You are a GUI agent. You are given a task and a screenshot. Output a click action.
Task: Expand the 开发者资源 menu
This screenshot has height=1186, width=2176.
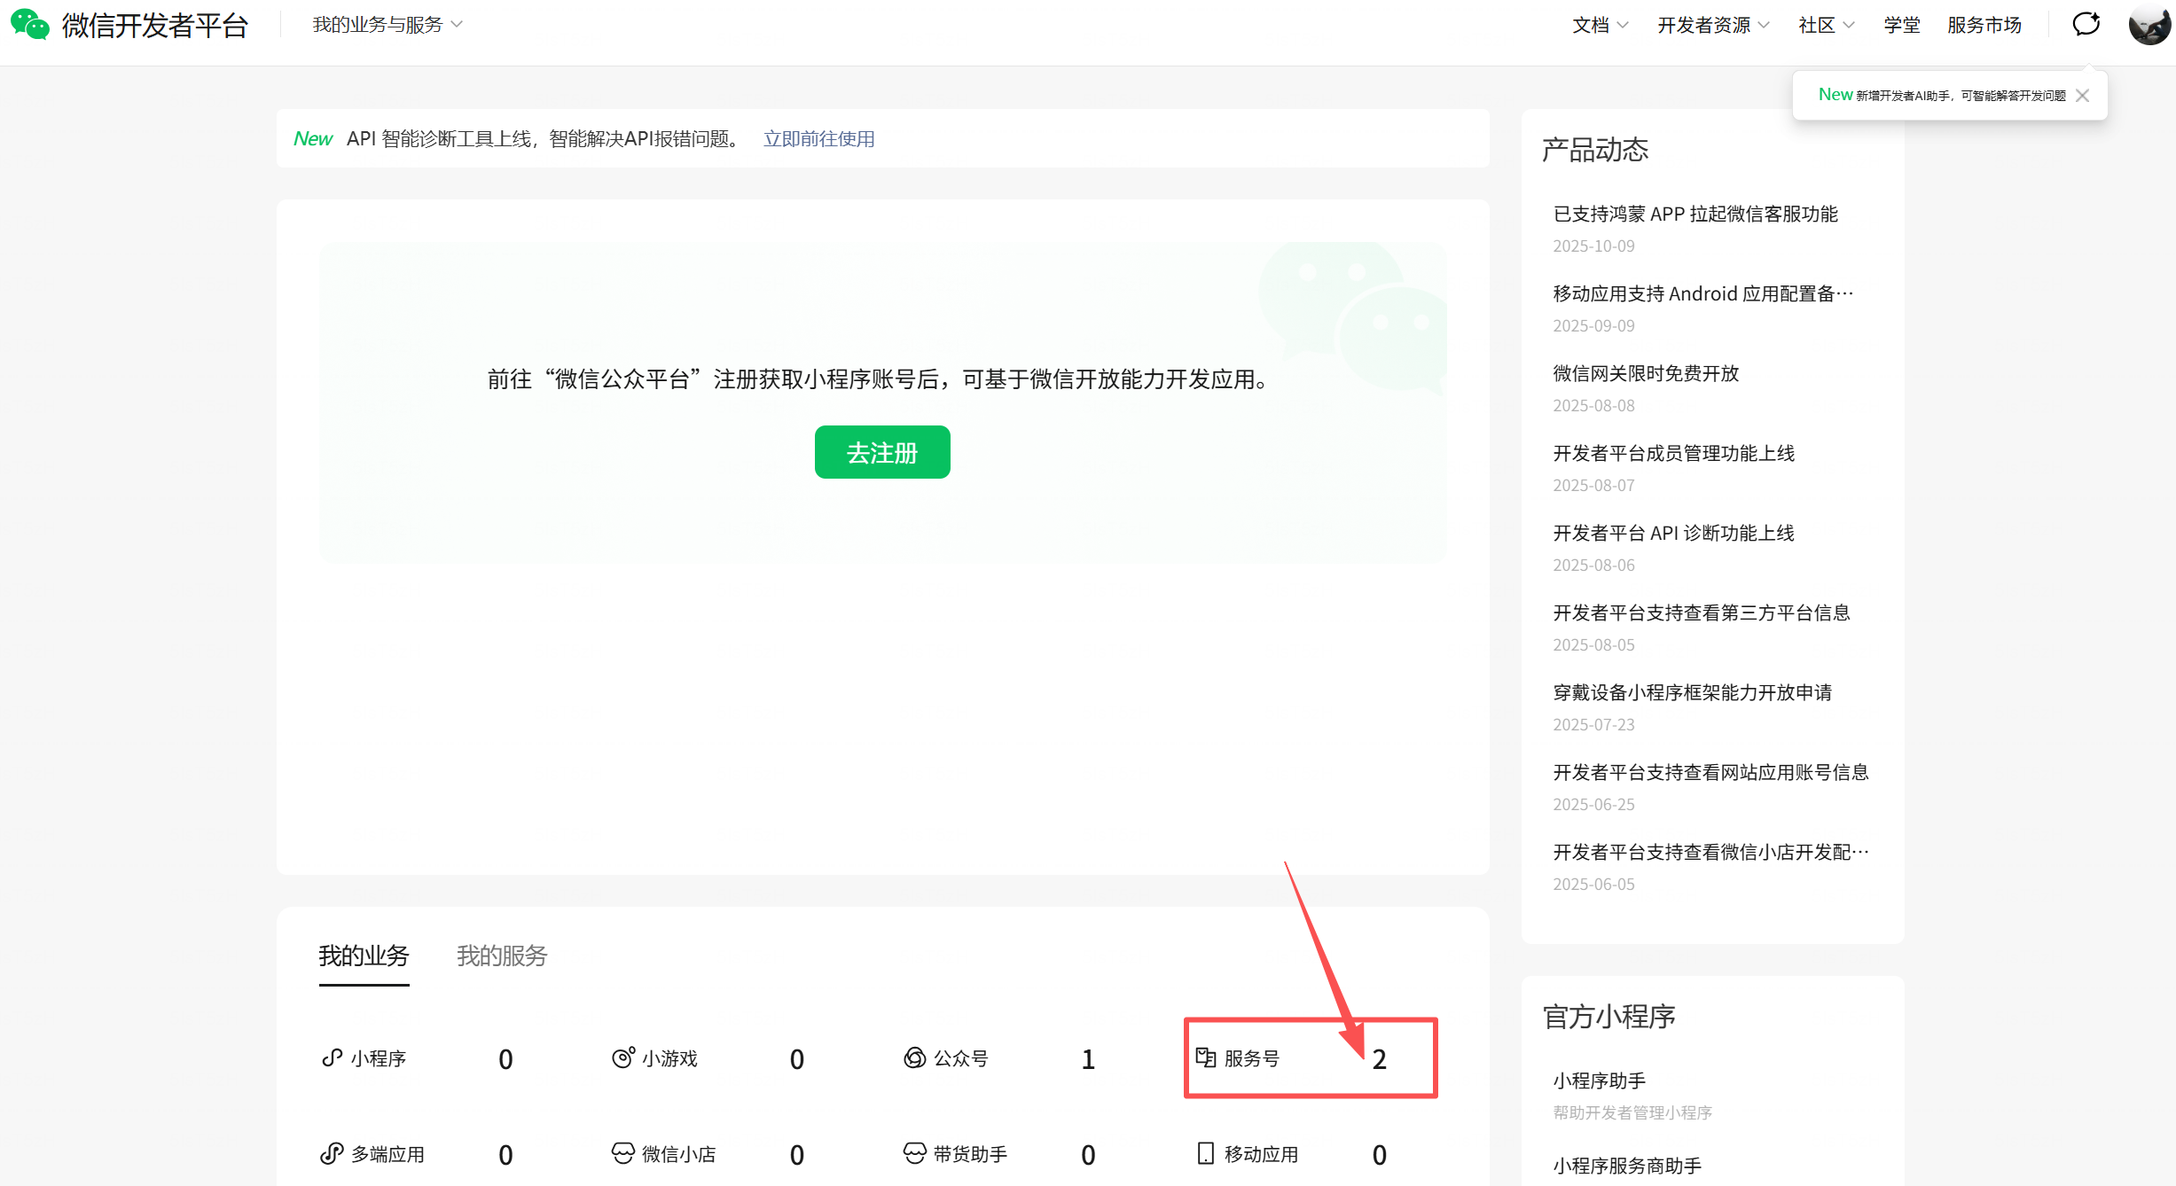tap(1714, 25)
